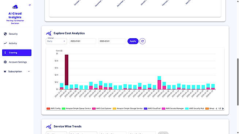Image resolution: width=239 pixels, height=134 pixels.
Task: Toggle AWS Config legend swatch
Action: [x=48, y=109]
